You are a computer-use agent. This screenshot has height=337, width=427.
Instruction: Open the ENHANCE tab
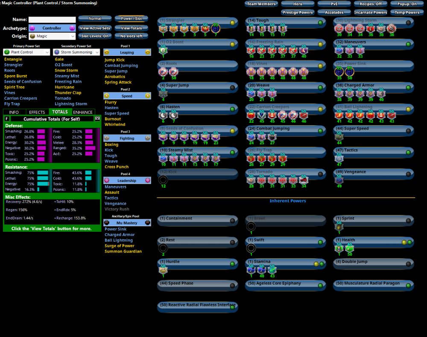click(83, 112)
